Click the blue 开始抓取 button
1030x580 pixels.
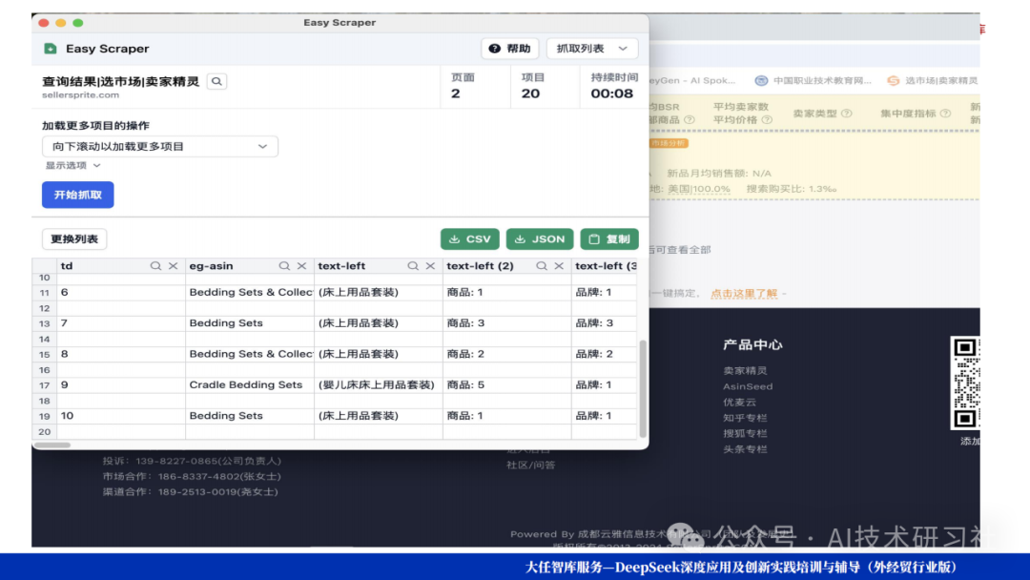tap(77, 195)
